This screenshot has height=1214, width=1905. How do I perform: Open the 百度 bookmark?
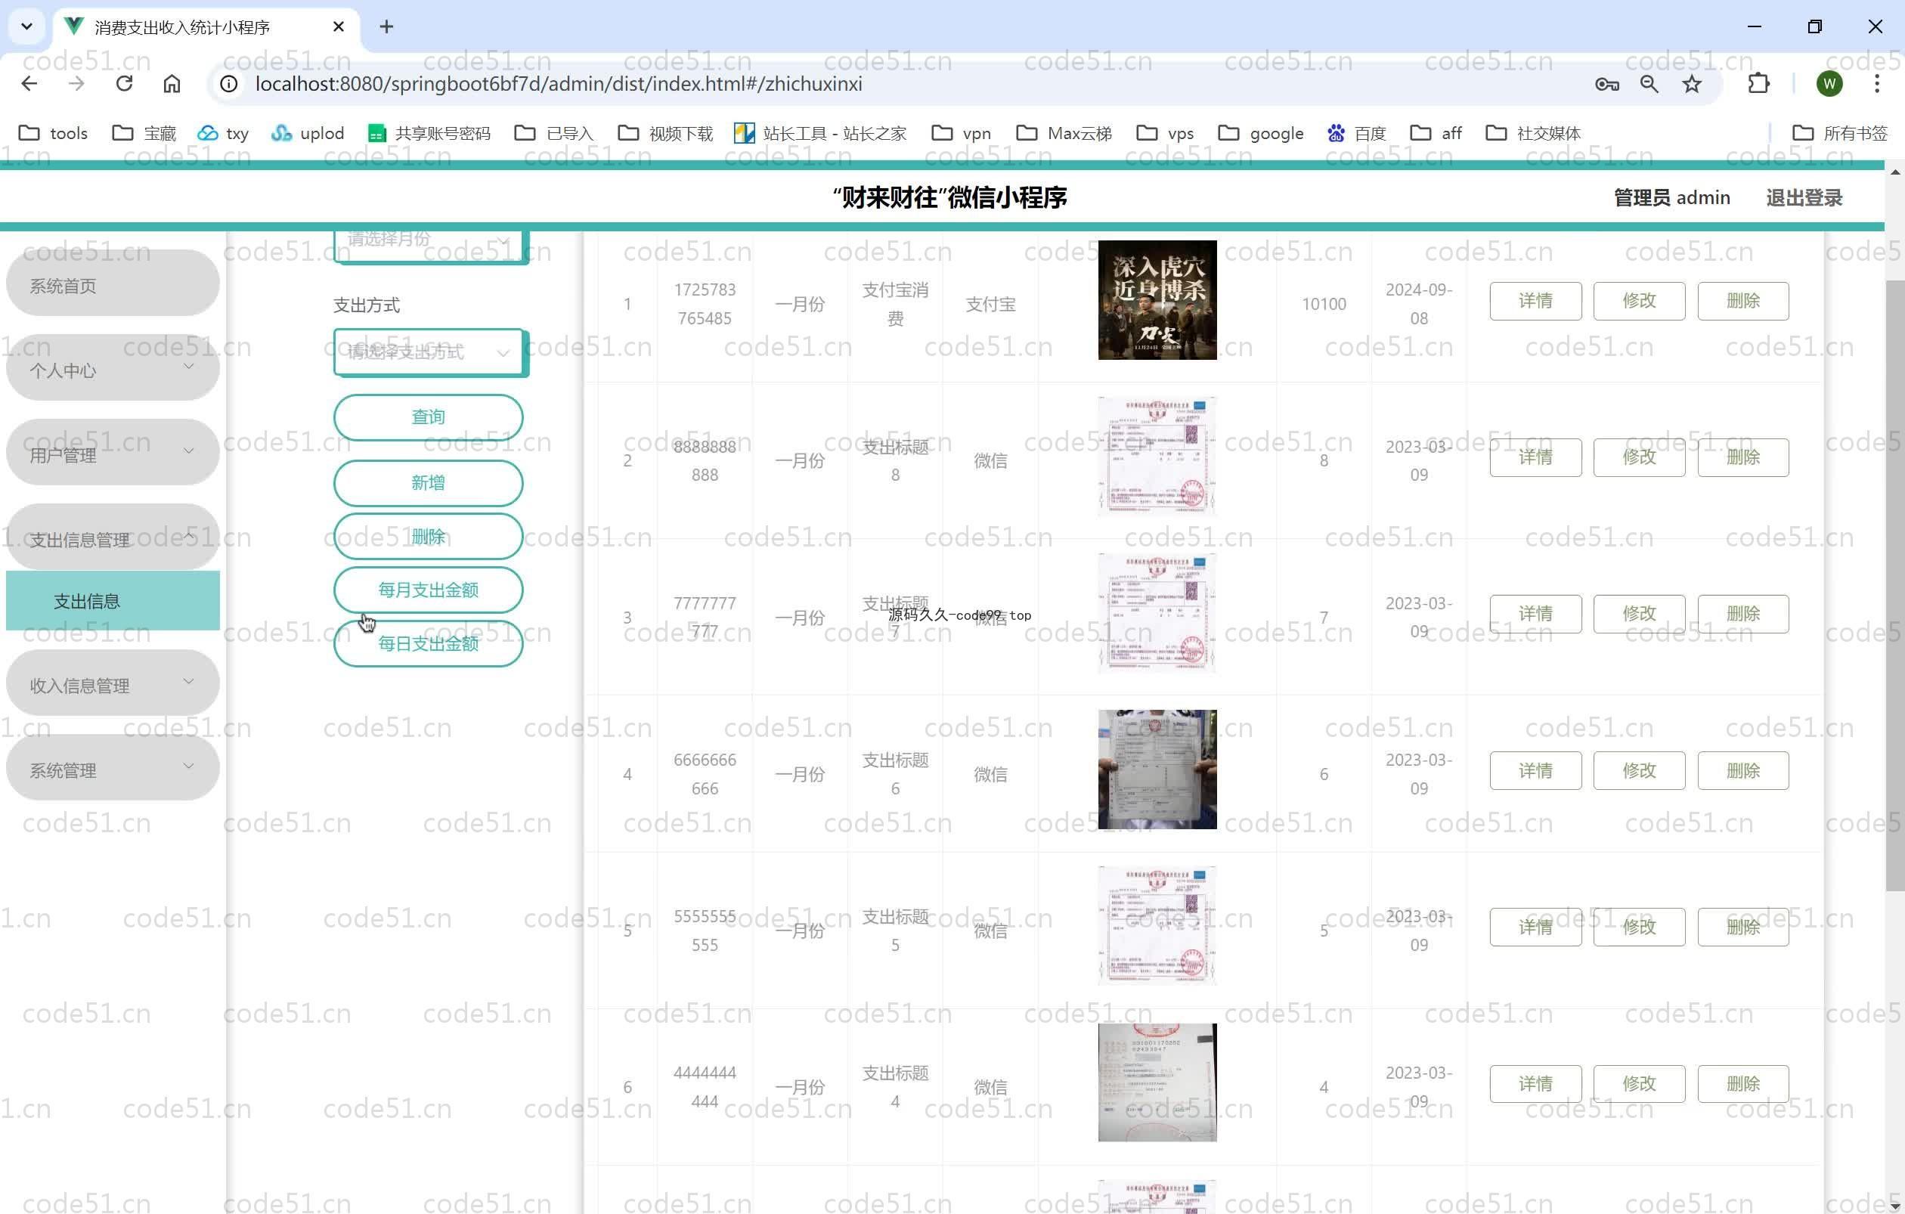[x=1357, y=133]
